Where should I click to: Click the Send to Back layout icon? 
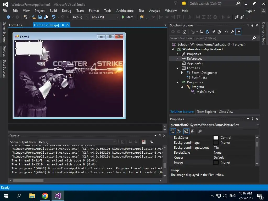(242, 17)
